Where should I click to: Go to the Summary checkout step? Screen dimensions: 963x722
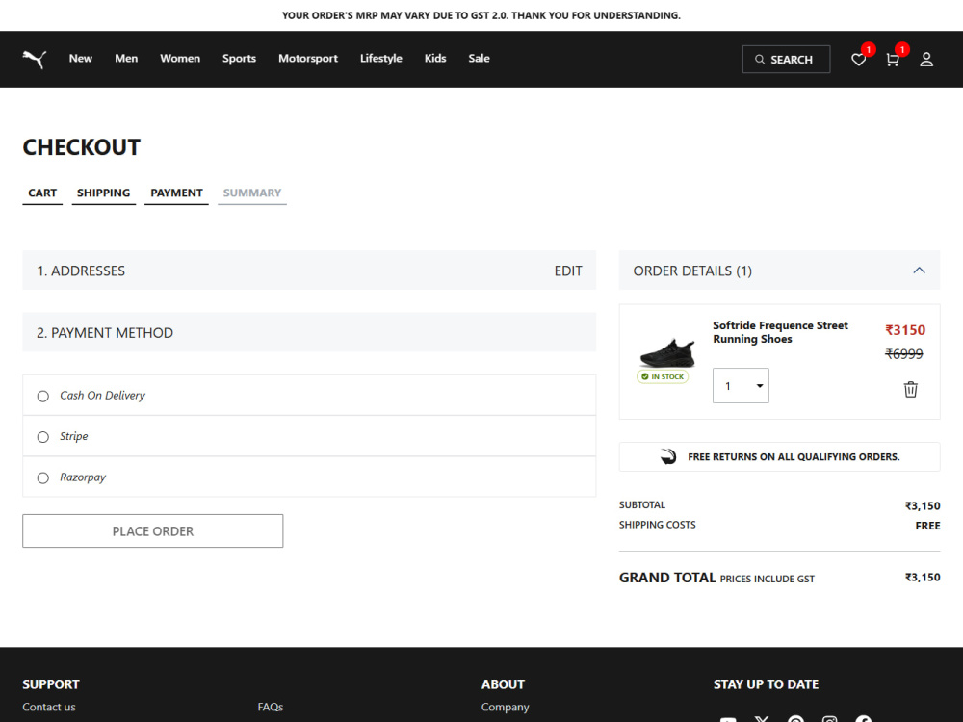(x=251, y=193)
